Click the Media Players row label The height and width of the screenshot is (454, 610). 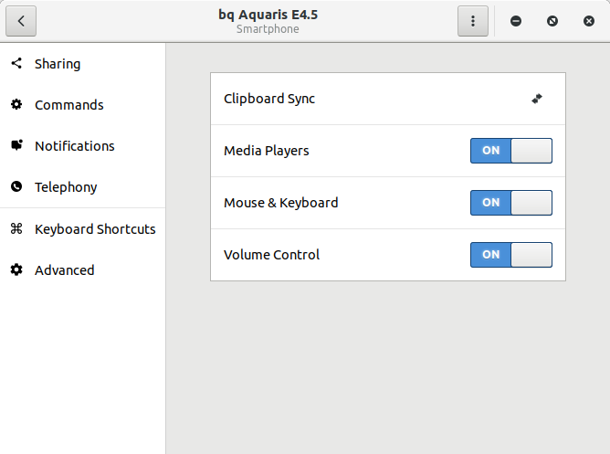267,151
